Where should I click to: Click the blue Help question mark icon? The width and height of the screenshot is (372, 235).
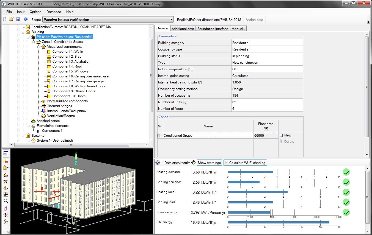[26, 19]
